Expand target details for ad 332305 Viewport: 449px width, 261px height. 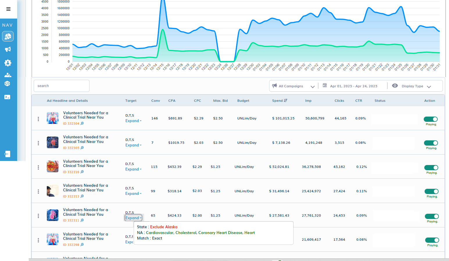(x=133, y=145)
